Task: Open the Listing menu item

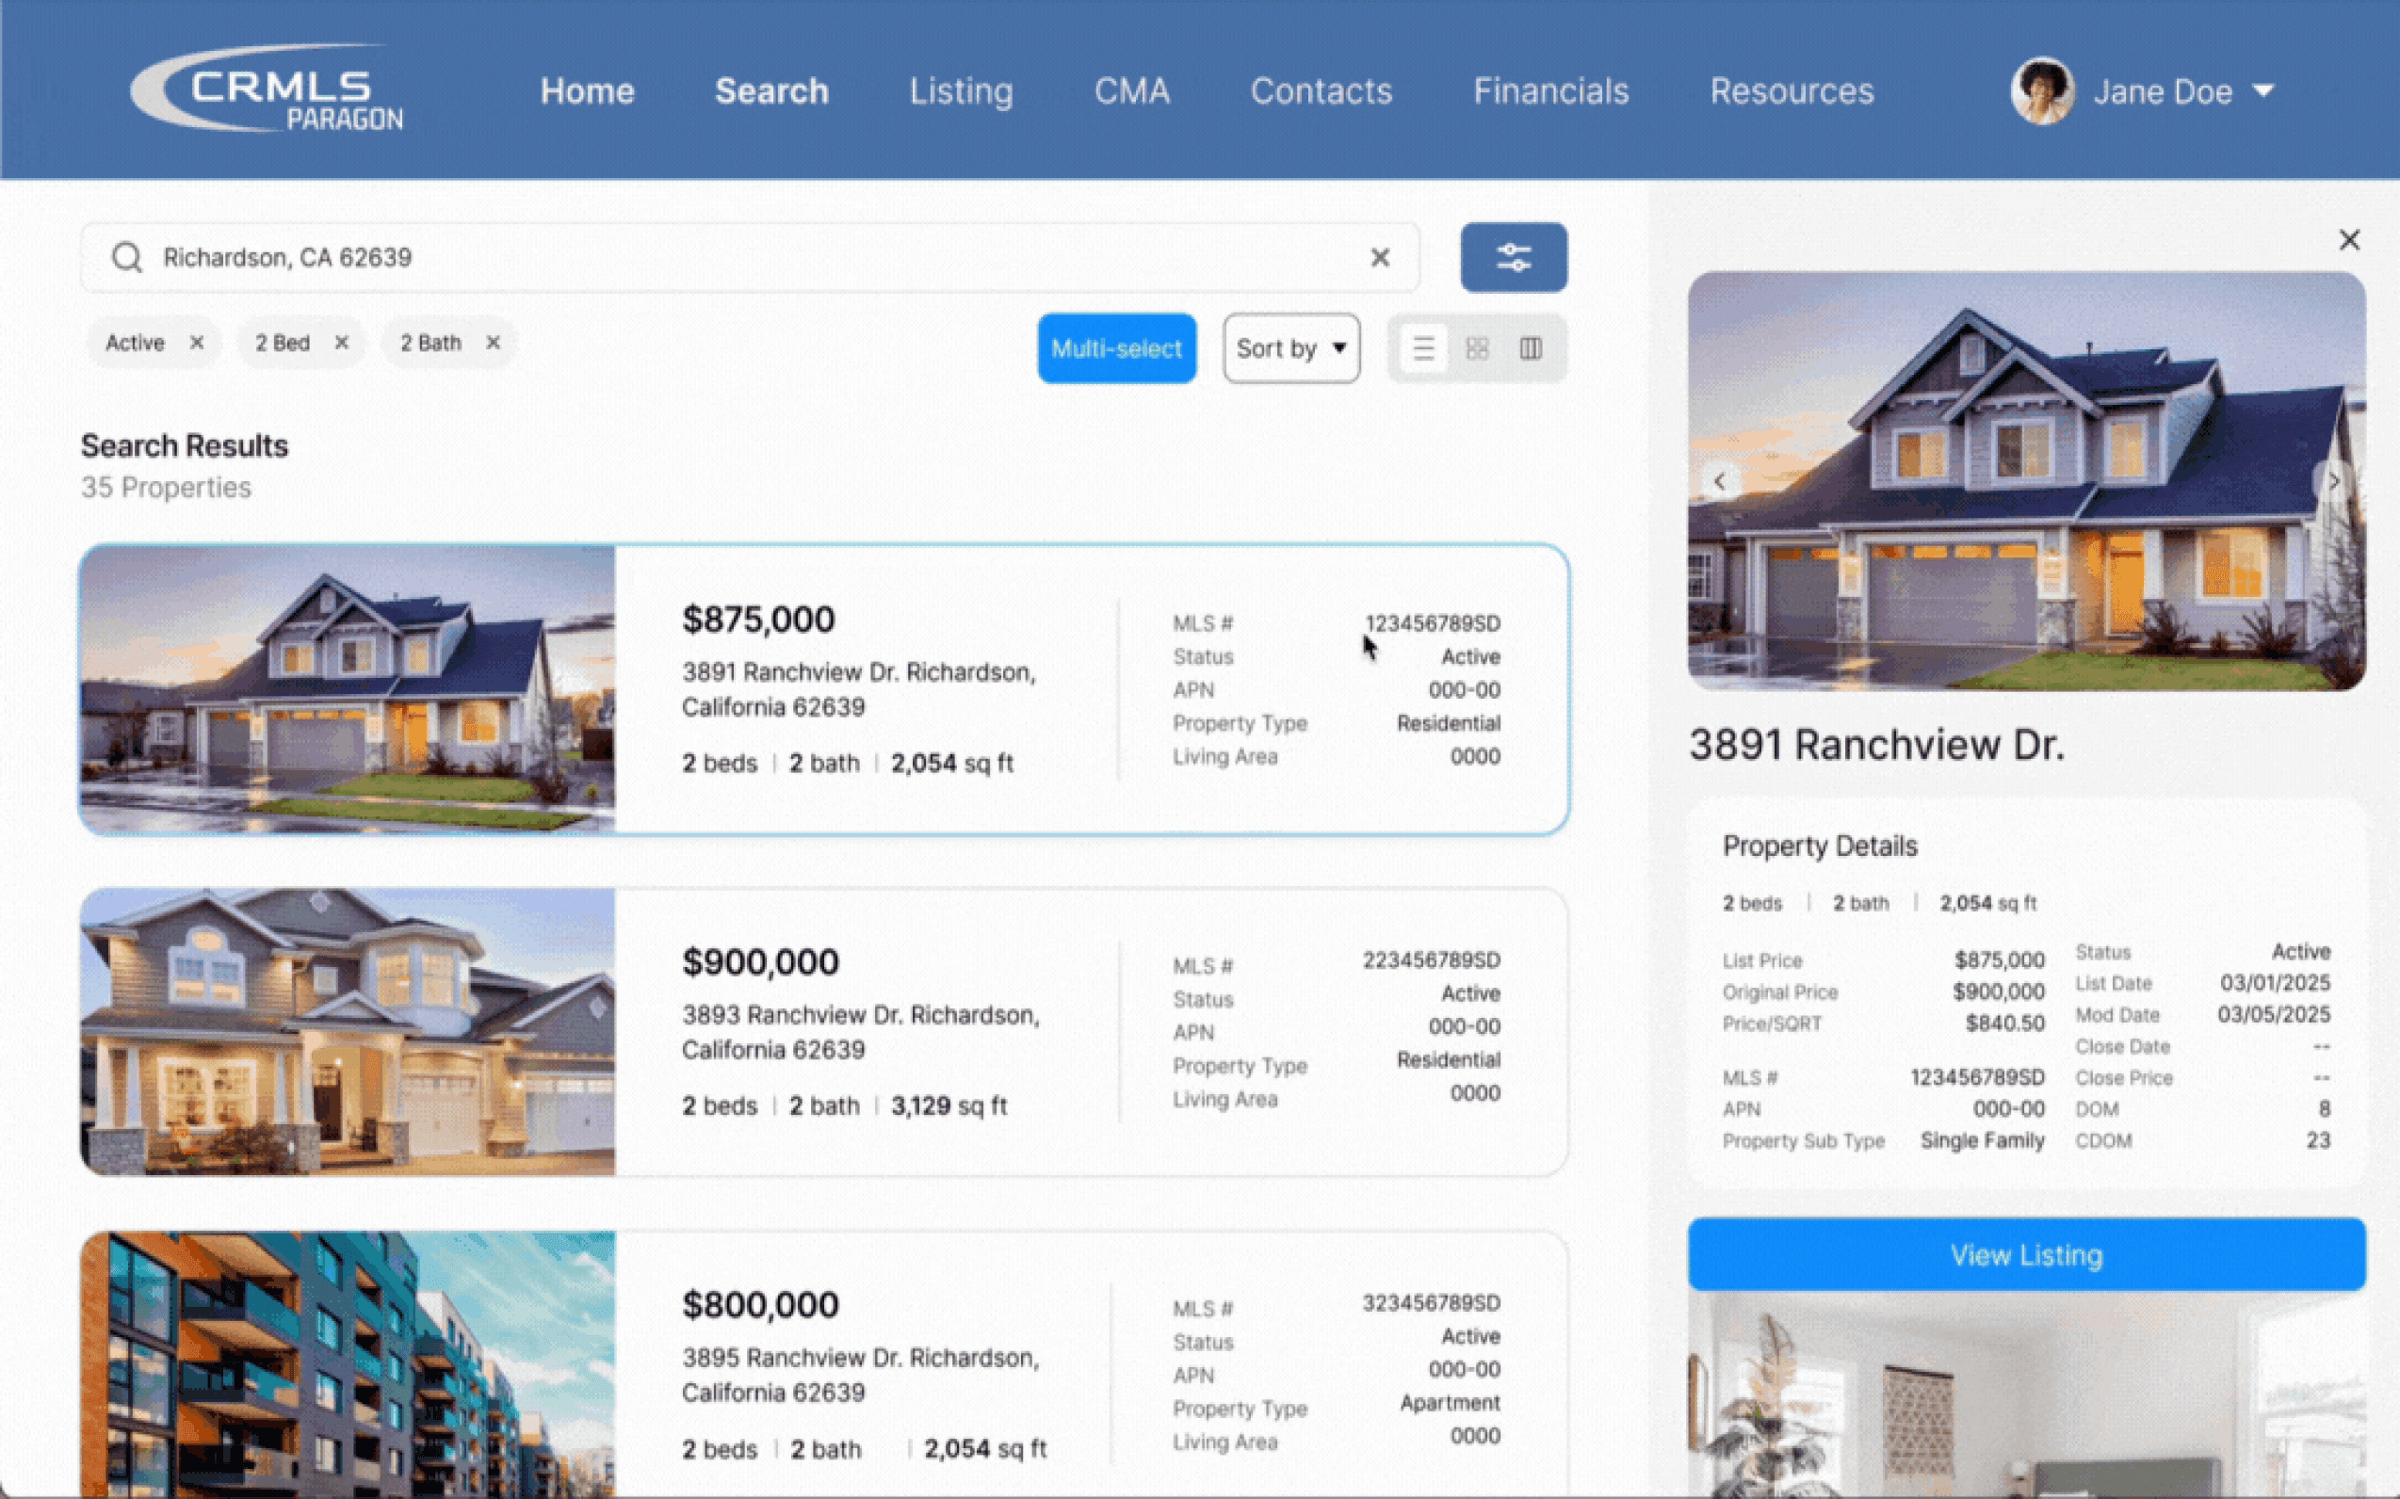Action: pos(961,91)
